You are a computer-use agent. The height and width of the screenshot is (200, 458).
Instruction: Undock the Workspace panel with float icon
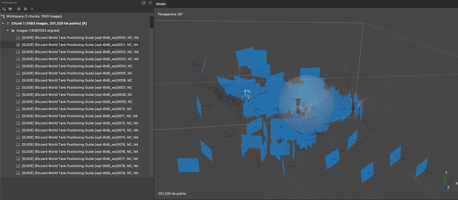click(x=144, y=3)
